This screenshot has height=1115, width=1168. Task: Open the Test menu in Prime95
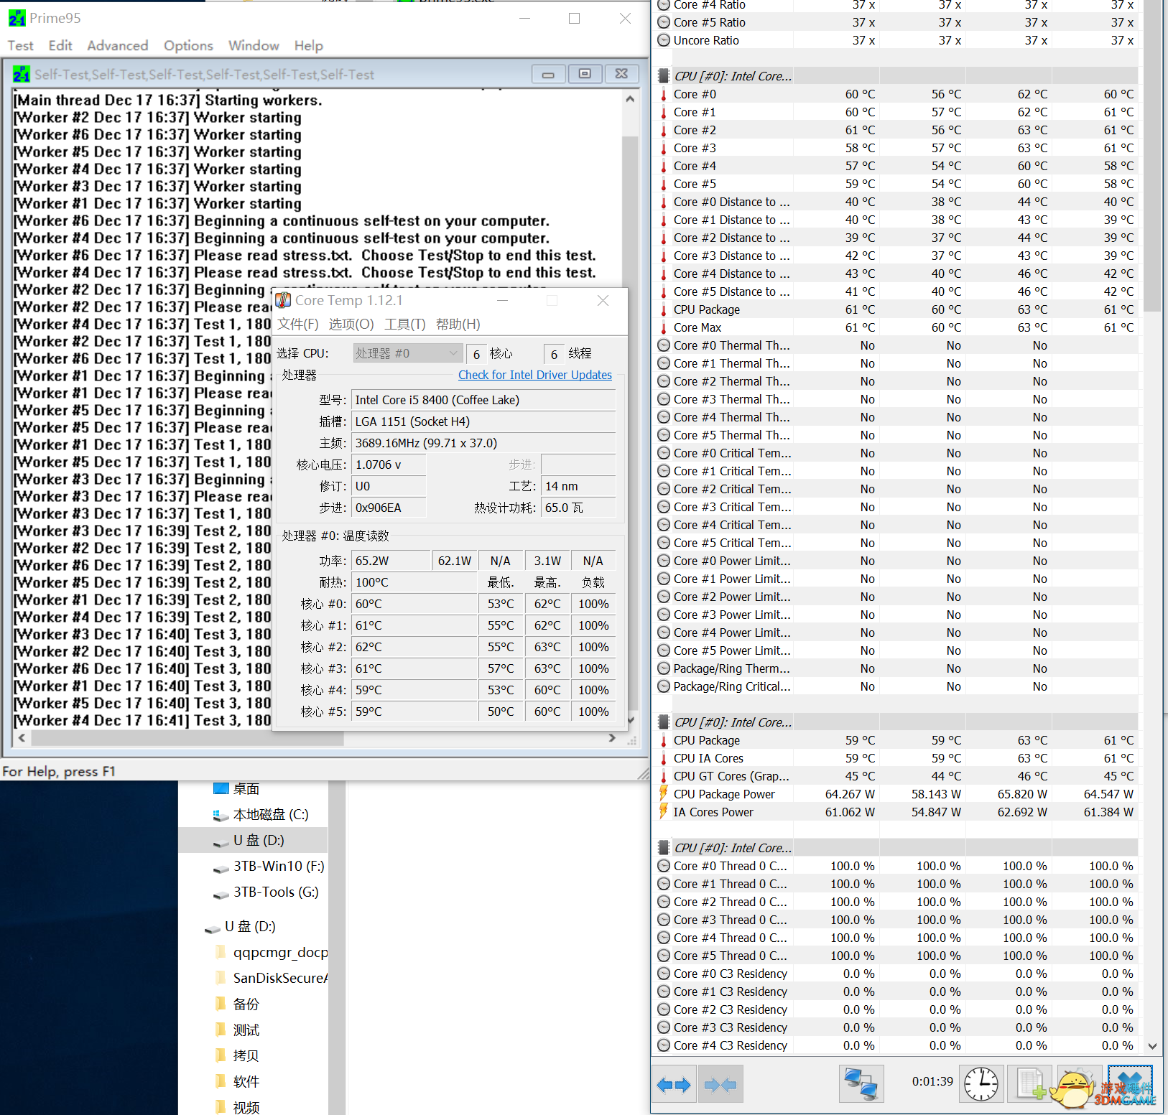(21, 45)
